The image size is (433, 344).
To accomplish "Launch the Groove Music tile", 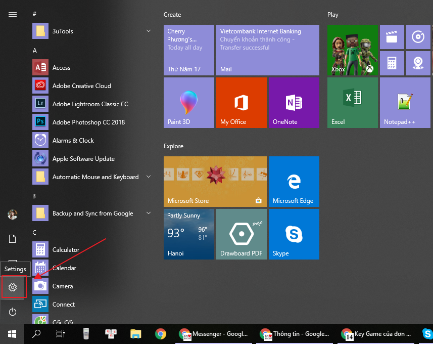I will (x=418, y=37).
